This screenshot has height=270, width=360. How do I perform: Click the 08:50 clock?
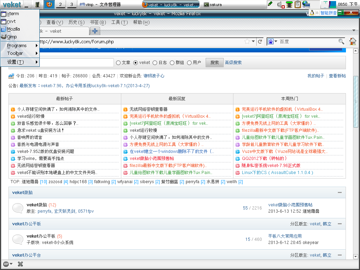[348, 4]
